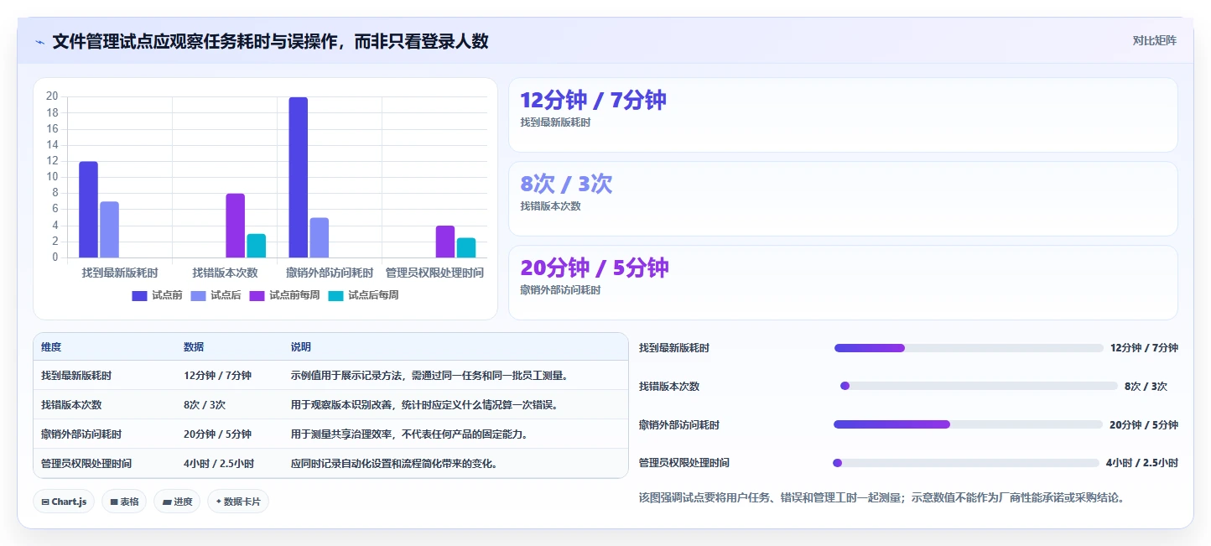1211x546 pixels.
Task: Click table cell 4小时 / 2.5小时
Action: point(219,463)
